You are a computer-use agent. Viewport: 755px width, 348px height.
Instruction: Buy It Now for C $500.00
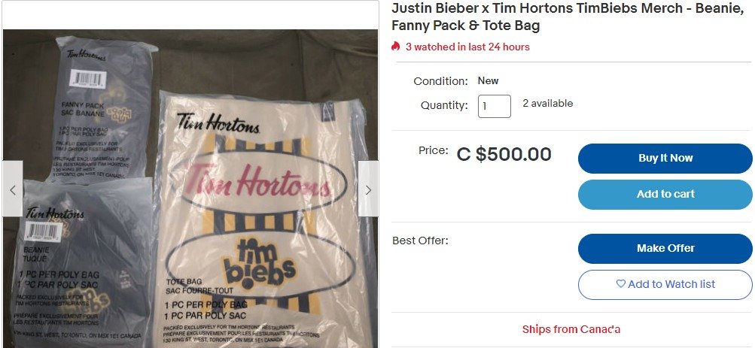pyautogui.click(x=665, y=158)
